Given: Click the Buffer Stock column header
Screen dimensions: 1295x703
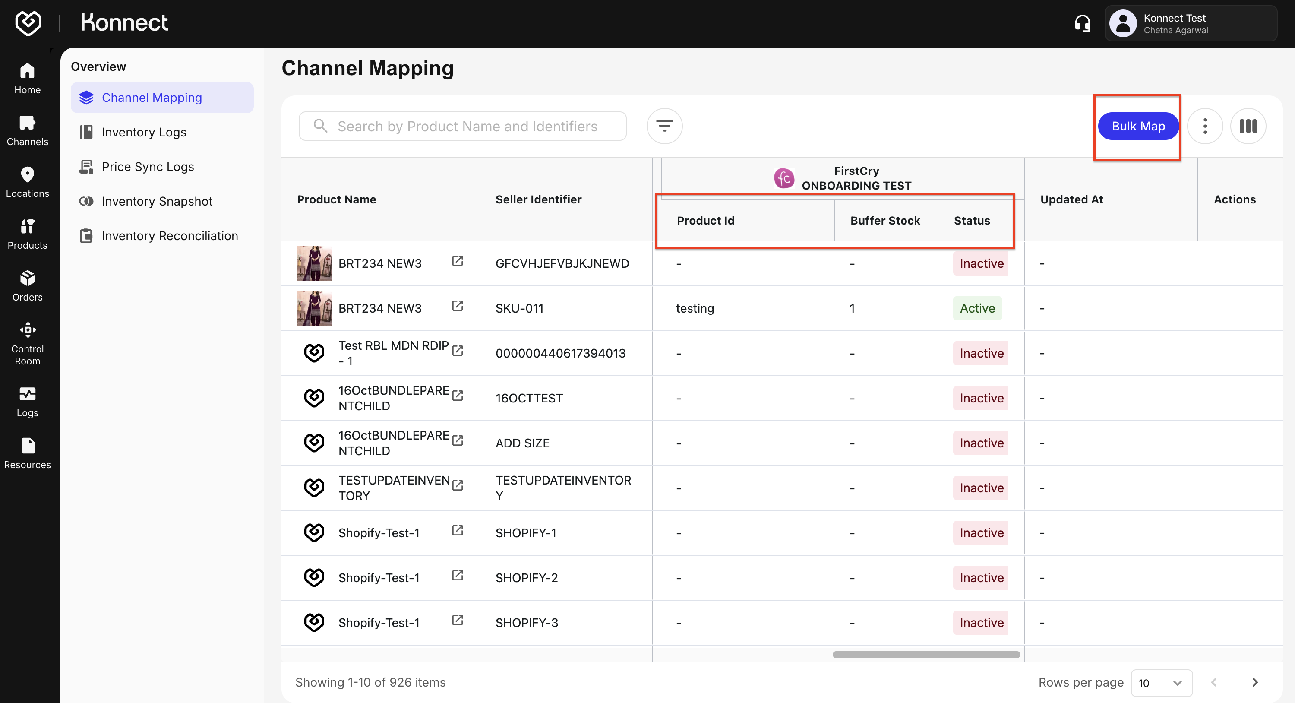Looking at the screenshot, I should [885, 220].
